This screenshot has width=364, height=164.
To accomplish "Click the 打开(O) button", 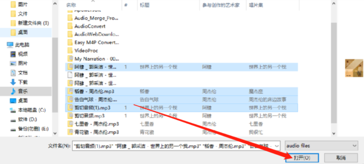I will pyautogui.click(x=302, y=158).
